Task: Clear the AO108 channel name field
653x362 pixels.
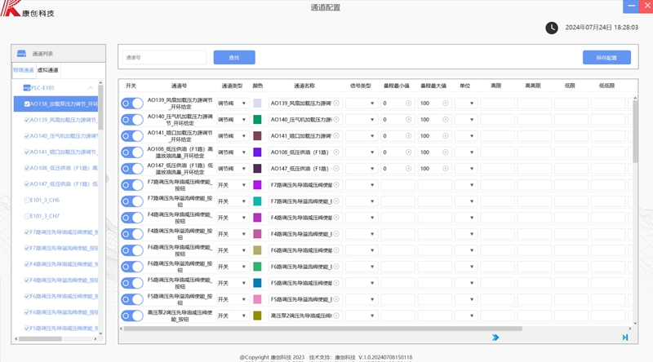Action: coord(336,152)
